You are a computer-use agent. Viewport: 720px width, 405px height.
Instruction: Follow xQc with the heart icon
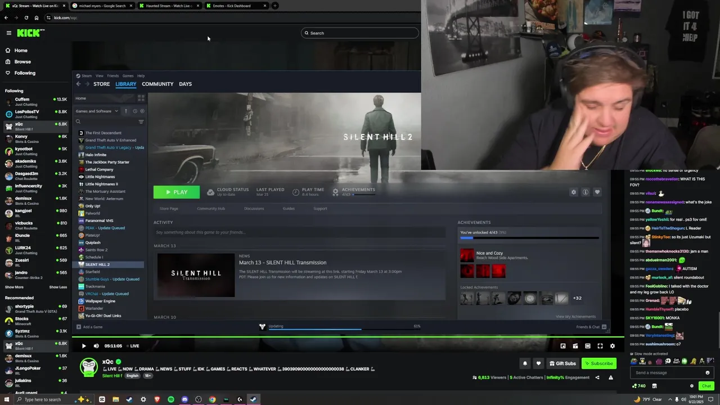538,363
